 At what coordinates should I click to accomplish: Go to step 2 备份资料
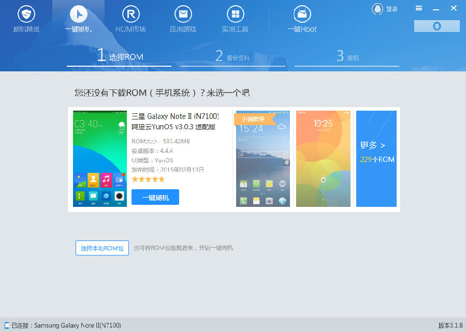232,56
